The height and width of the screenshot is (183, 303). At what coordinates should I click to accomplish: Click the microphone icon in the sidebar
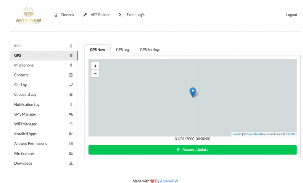[x=71, y=65]
